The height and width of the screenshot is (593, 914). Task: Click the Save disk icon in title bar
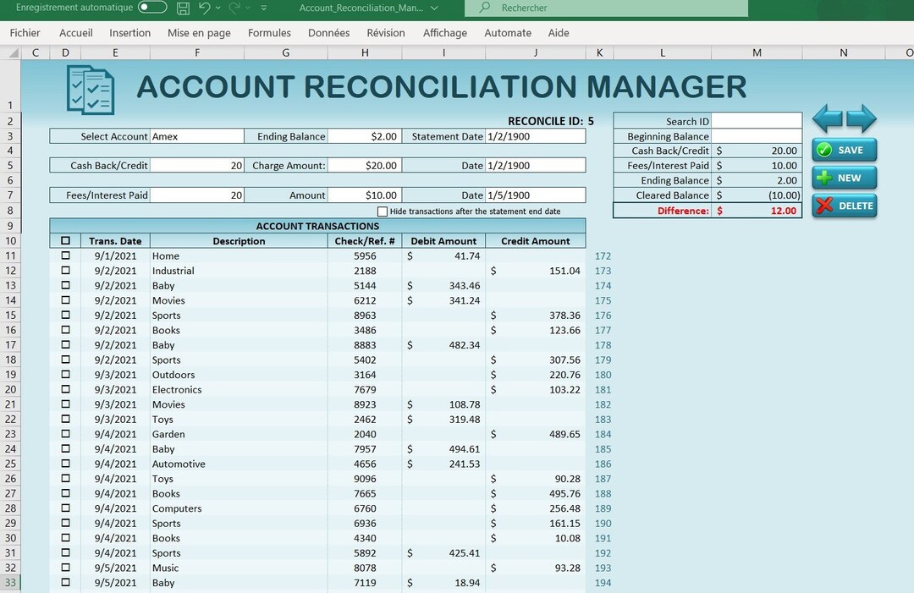183,8
